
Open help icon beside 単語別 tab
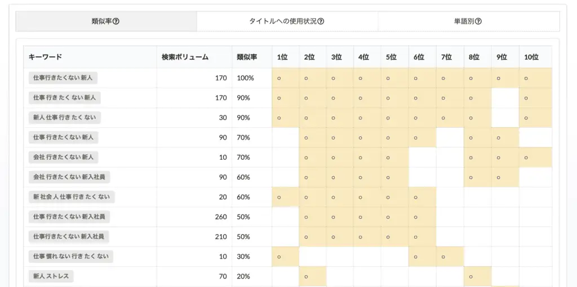pyautogui.click(x=478, y=21)
